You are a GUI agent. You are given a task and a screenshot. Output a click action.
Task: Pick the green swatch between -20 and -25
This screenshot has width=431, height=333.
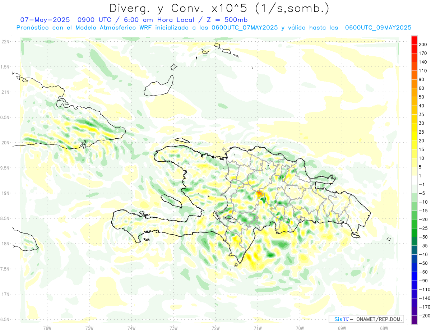click(414, 224)
